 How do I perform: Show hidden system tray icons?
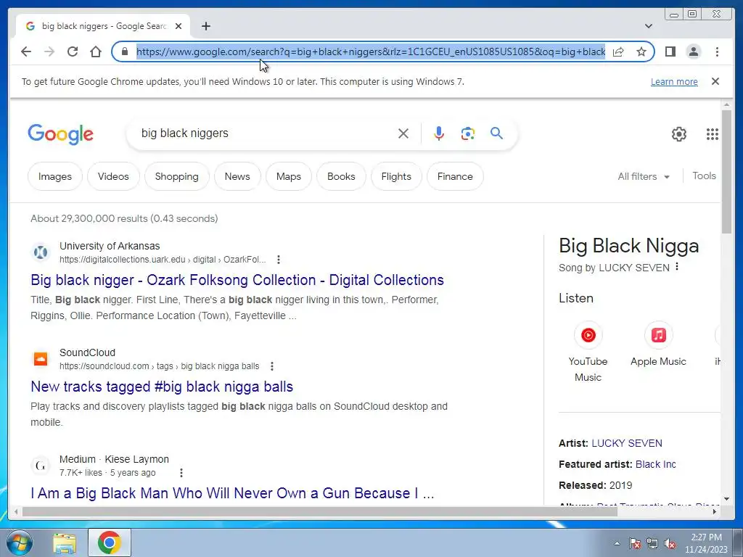617,543
